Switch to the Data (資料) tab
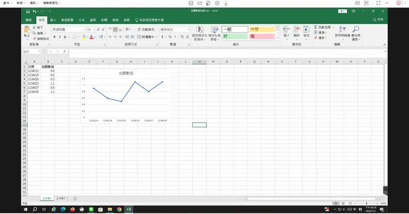The width and height of the screenshot is (409, 214). (93, 20)
